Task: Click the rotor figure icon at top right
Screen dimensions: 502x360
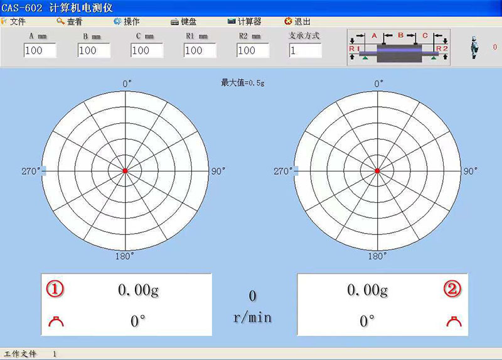Action: click(474, 48)
